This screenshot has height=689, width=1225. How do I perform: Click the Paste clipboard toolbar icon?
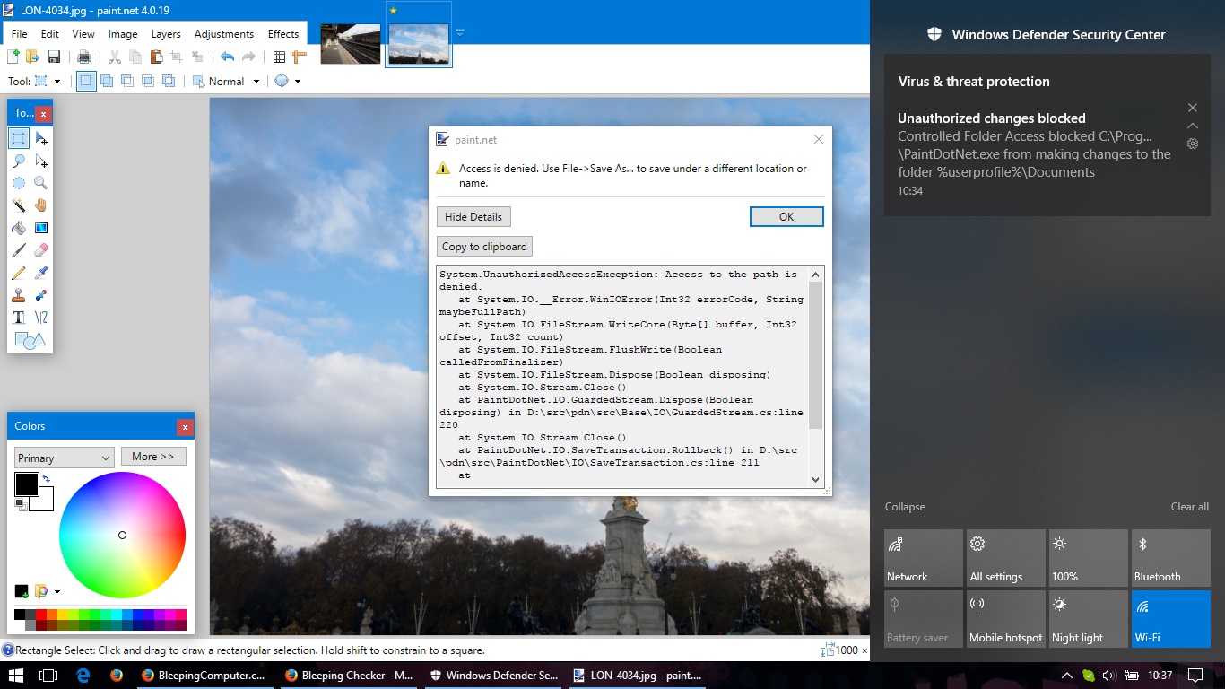coord(156,57)
